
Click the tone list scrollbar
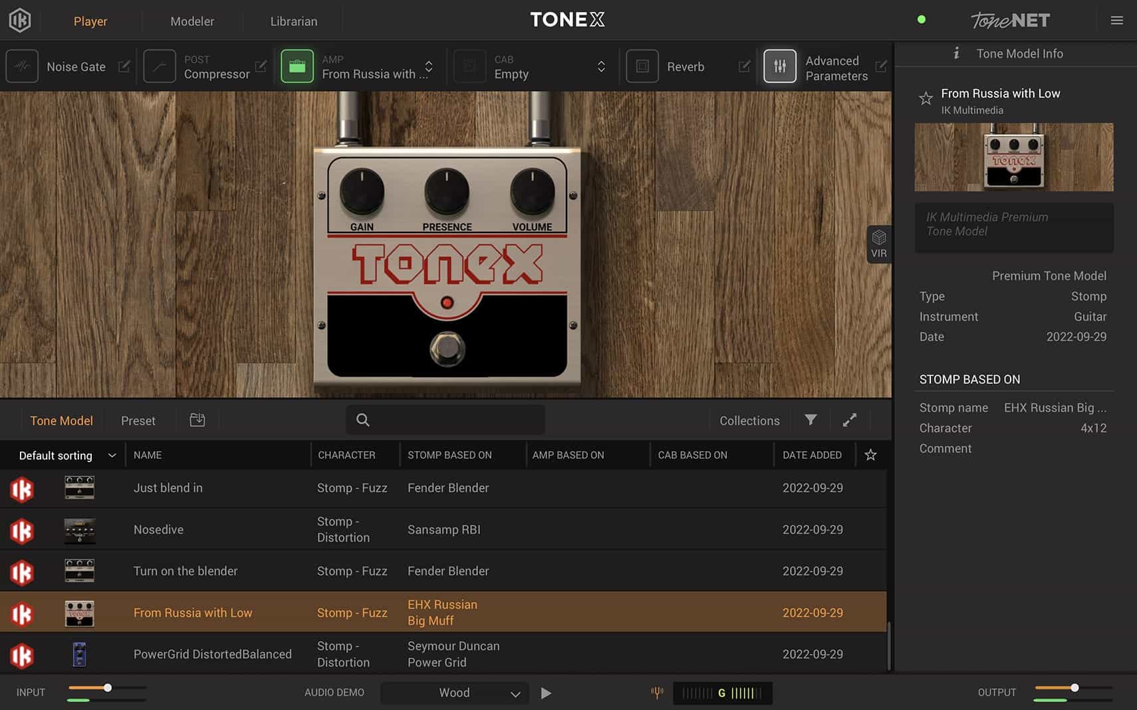coord(889,646)
